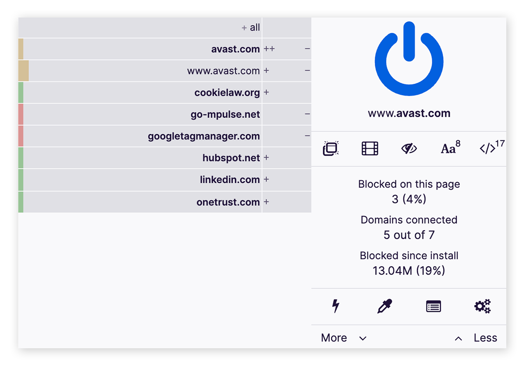The width and height of the screenshot is (526, 368).
Task: Block large media elements via filmstrip icon
Action: (370, 148)
